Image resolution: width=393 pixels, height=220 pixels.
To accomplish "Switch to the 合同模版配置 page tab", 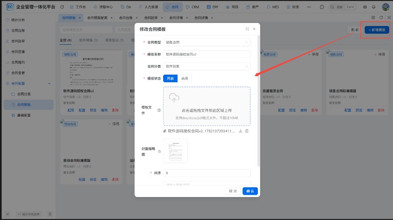I will (x=97, y=18).
